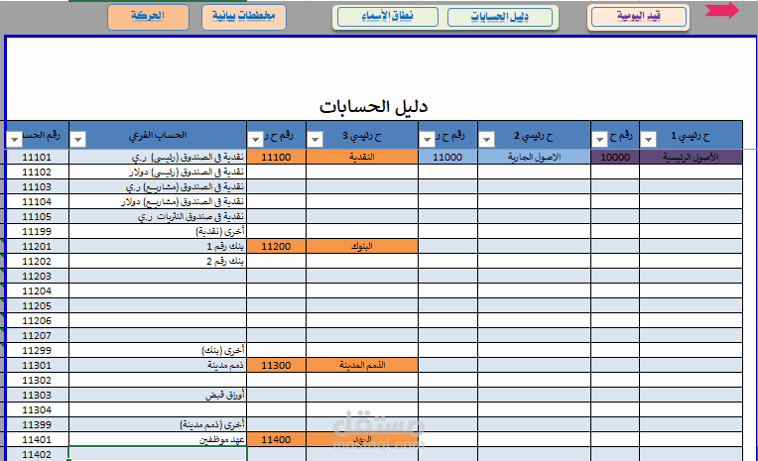Open the مخططات بيانية button
Screen dimensions: 758x461
[x=244, y=17]
